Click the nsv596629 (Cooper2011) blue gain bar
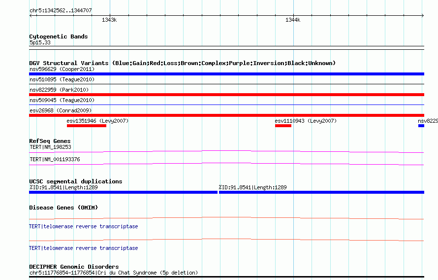Screen dimensions: 438x280 226,74
